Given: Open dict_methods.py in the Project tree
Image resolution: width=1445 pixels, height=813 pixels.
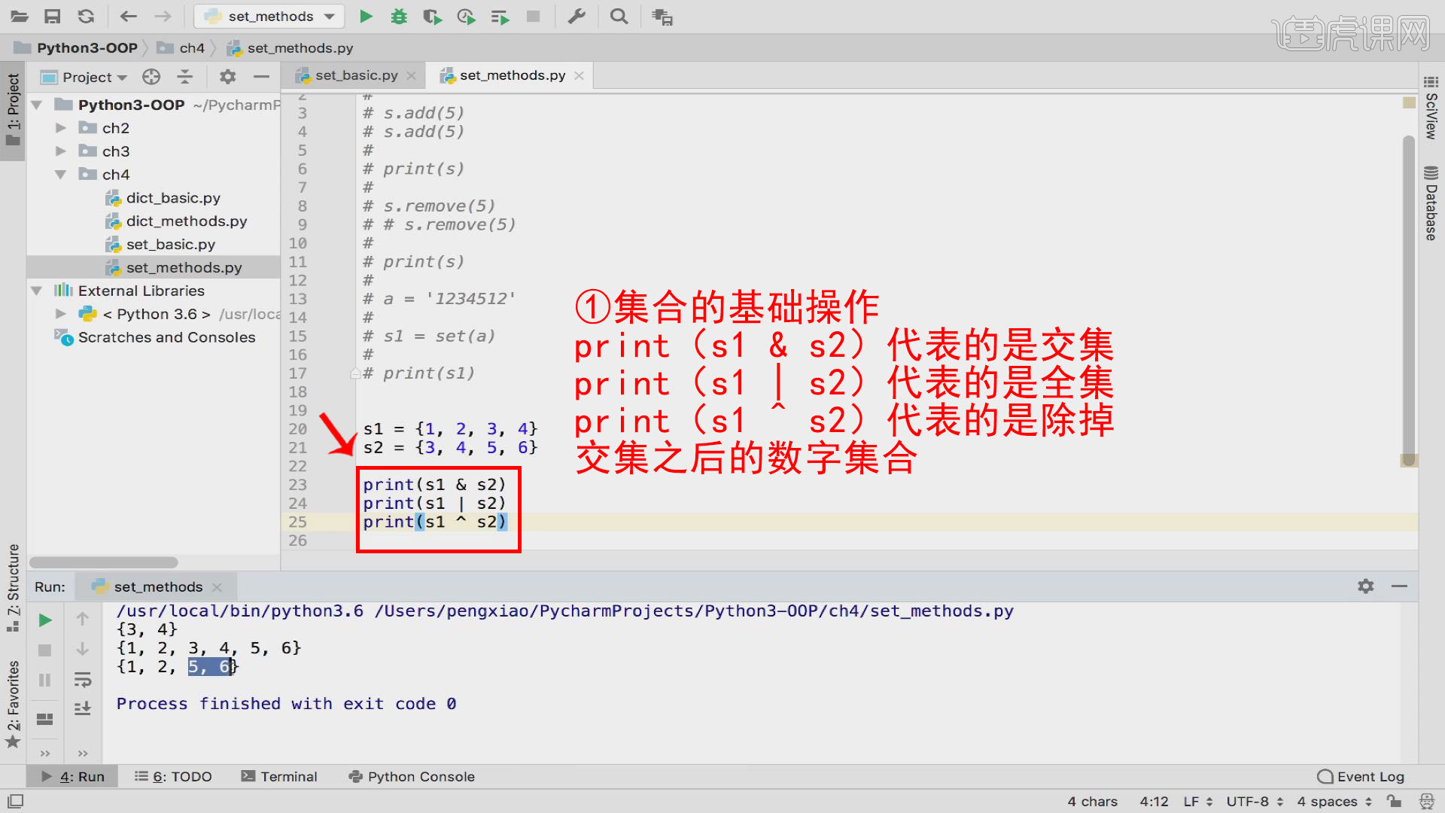Looking at the screenshot, I should click(186, 221).
